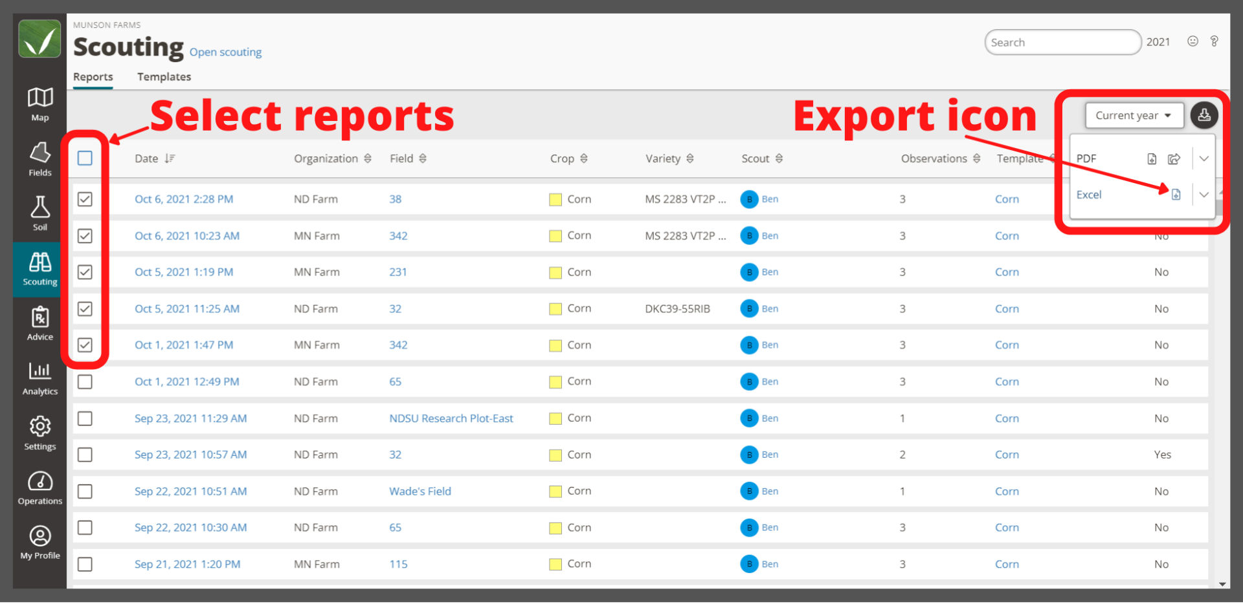
Task: Select the Excel export option
Action: 1089,195
